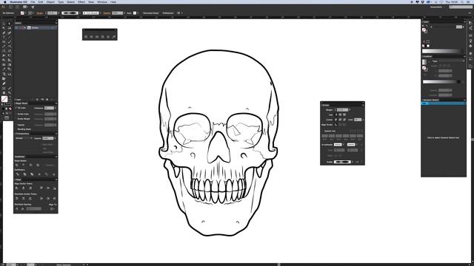This screenshot has width=474, height=266.
Task: Choose the Projecting Cap icon in Stroke panel
Action: (344, 115)
